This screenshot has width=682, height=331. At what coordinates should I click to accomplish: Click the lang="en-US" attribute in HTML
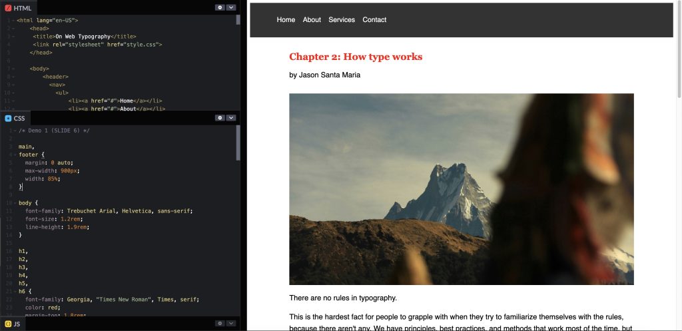click(x=56, y=21)
